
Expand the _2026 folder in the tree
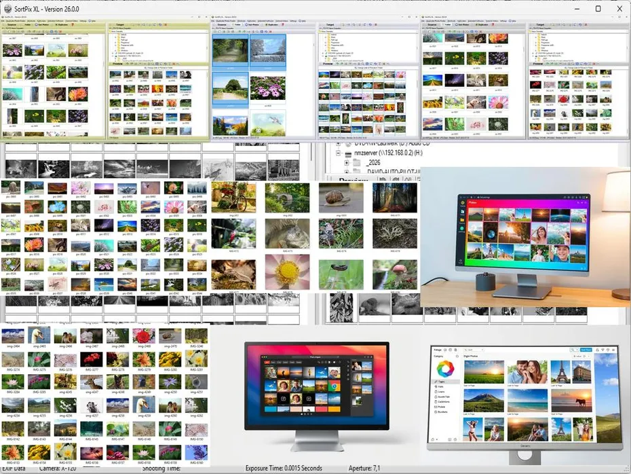(x=346, y=163)
